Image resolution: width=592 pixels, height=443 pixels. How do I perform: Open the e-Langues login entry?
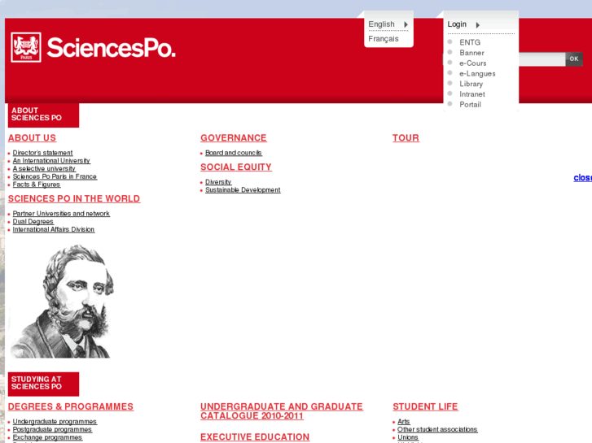[477, 73]
